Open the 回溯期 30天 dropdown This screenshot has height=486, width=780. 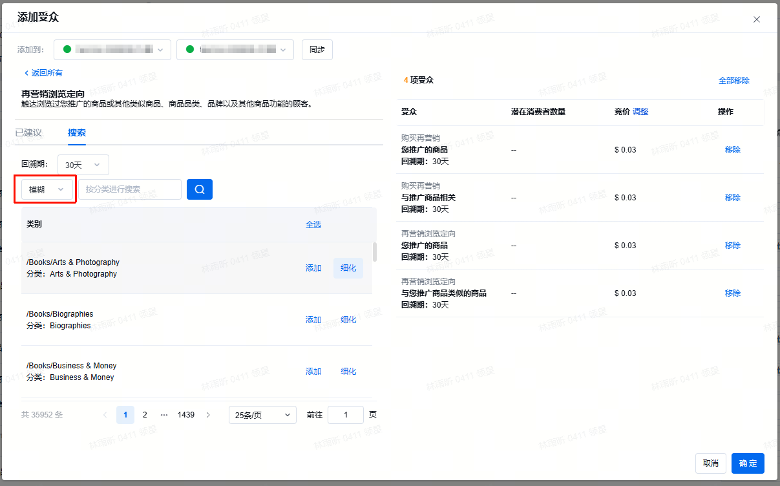[x=83, y=165]
